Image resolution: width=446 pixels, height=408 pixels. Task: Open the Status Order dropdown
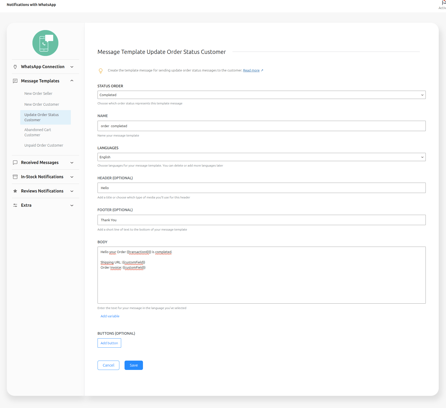[x=261, y=95]
